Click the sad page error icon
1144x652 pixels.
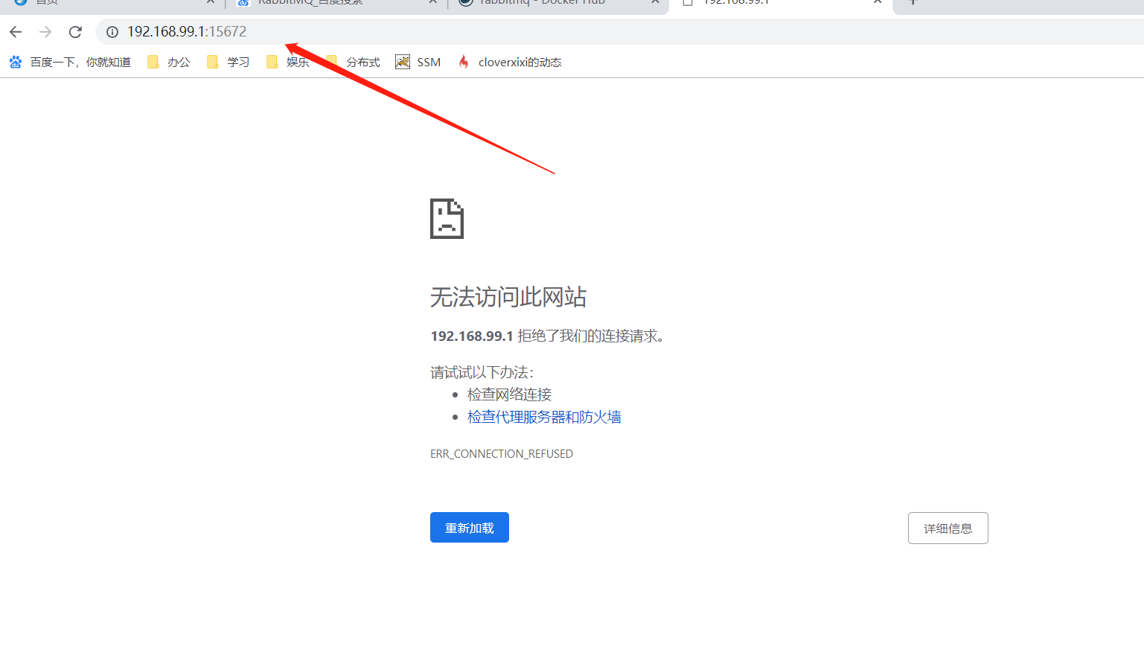click(x=447, y=219)
